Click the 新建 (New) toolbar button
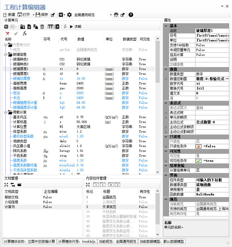Image resolution: width=232 pixels, height=247 pixels. pyautogui.click(x=9, y=15)
